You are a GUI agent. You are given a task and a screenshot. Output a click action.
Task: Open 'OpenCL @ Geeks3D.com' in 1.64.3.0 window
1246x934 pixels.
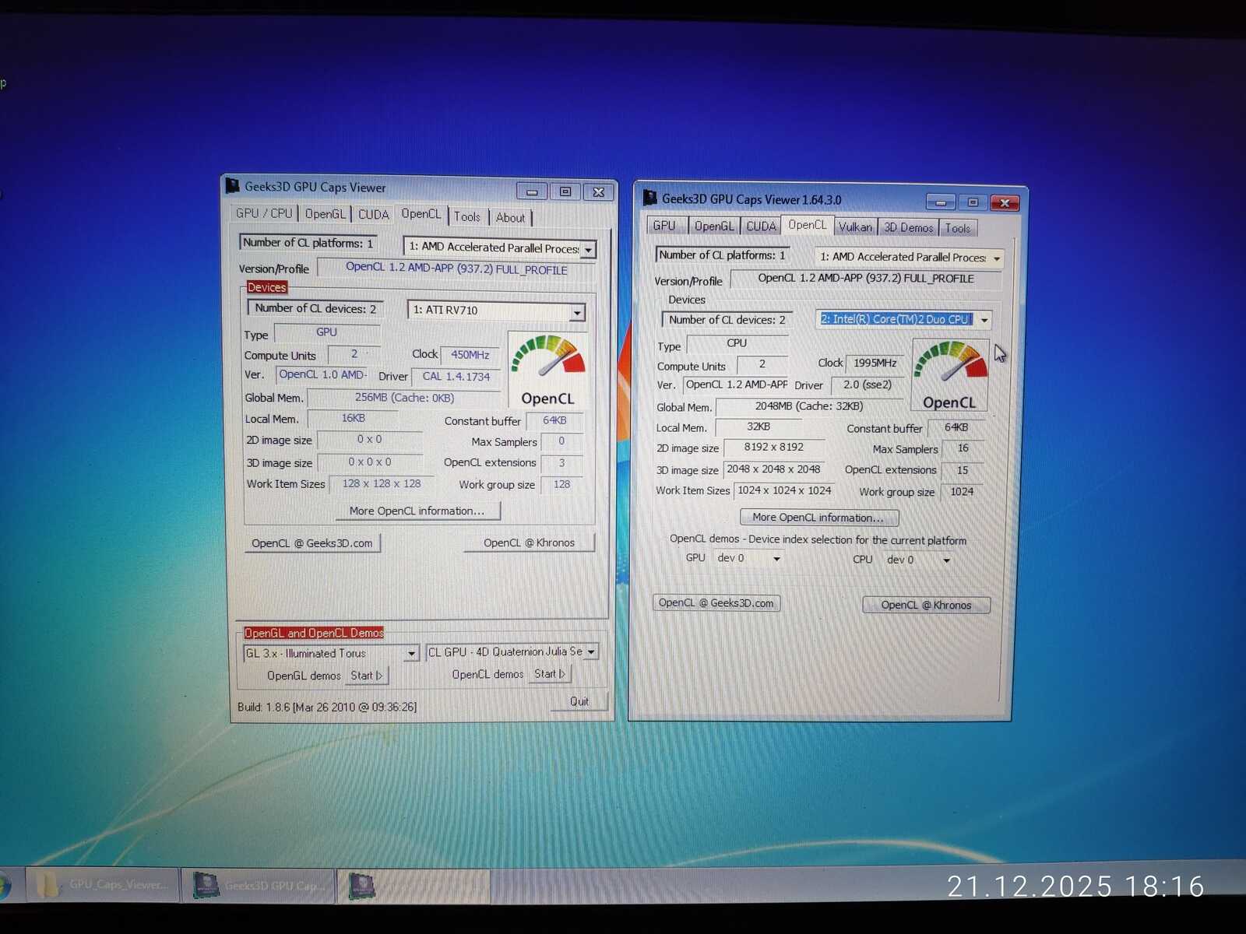click(716, 603)
